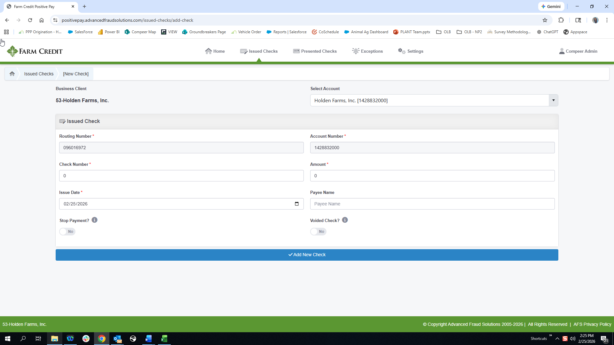The width and height of the screenshot is (614, 345).
Task: Toggle the Voided Check switch
Action: click(318, 232)
